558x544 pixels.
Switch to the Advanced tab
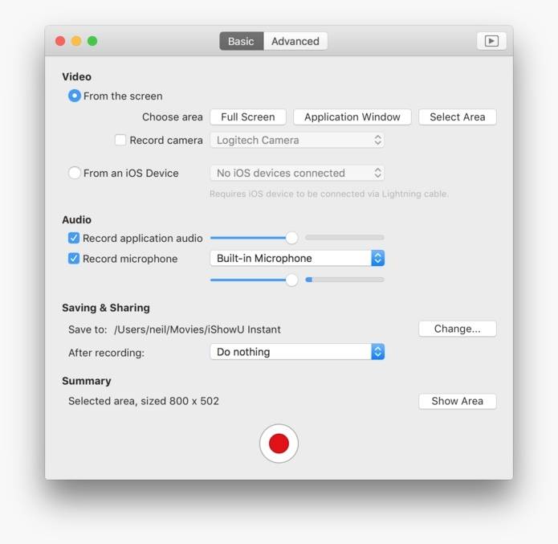point(295,41)
